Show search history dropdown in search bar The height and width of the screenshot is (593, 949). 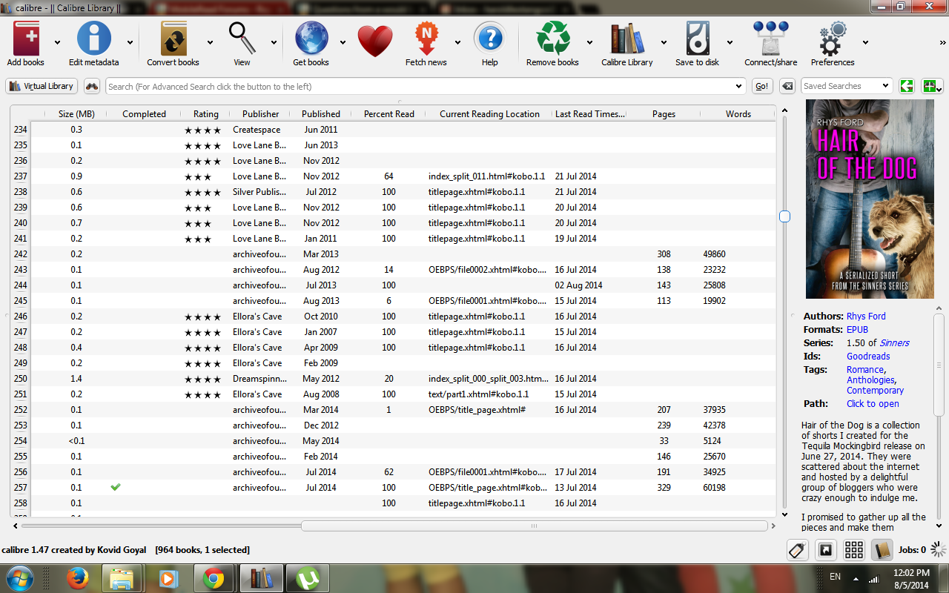coord(738,86)
